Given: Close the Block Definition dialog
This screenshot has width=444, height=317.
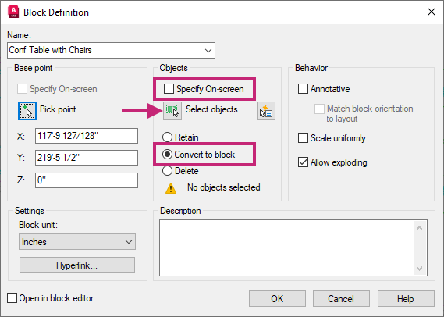Looking at the screenshot, I should tap(432, 12).
